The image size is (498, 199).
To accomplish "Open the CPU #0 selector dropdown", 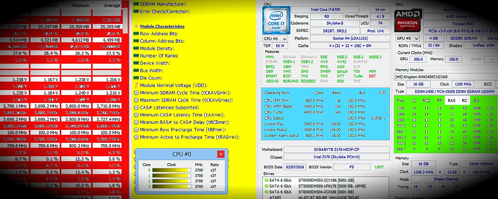I will click(275, 39).
